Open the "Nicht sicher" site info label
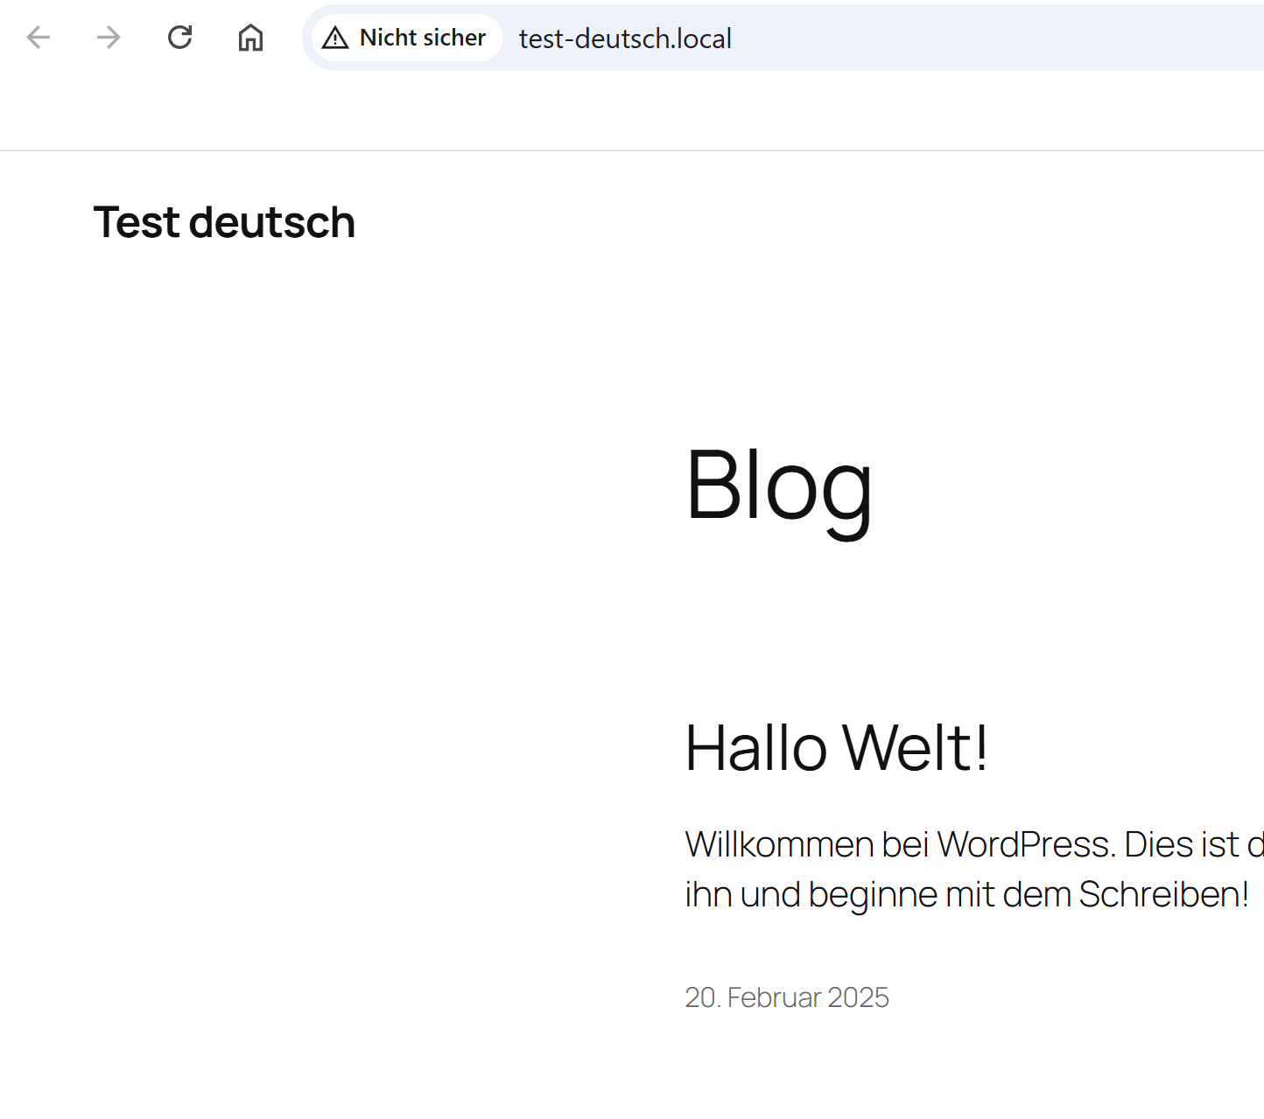Image resolution: width=1264 pixels, height=1119 pixels. (422, 38)
